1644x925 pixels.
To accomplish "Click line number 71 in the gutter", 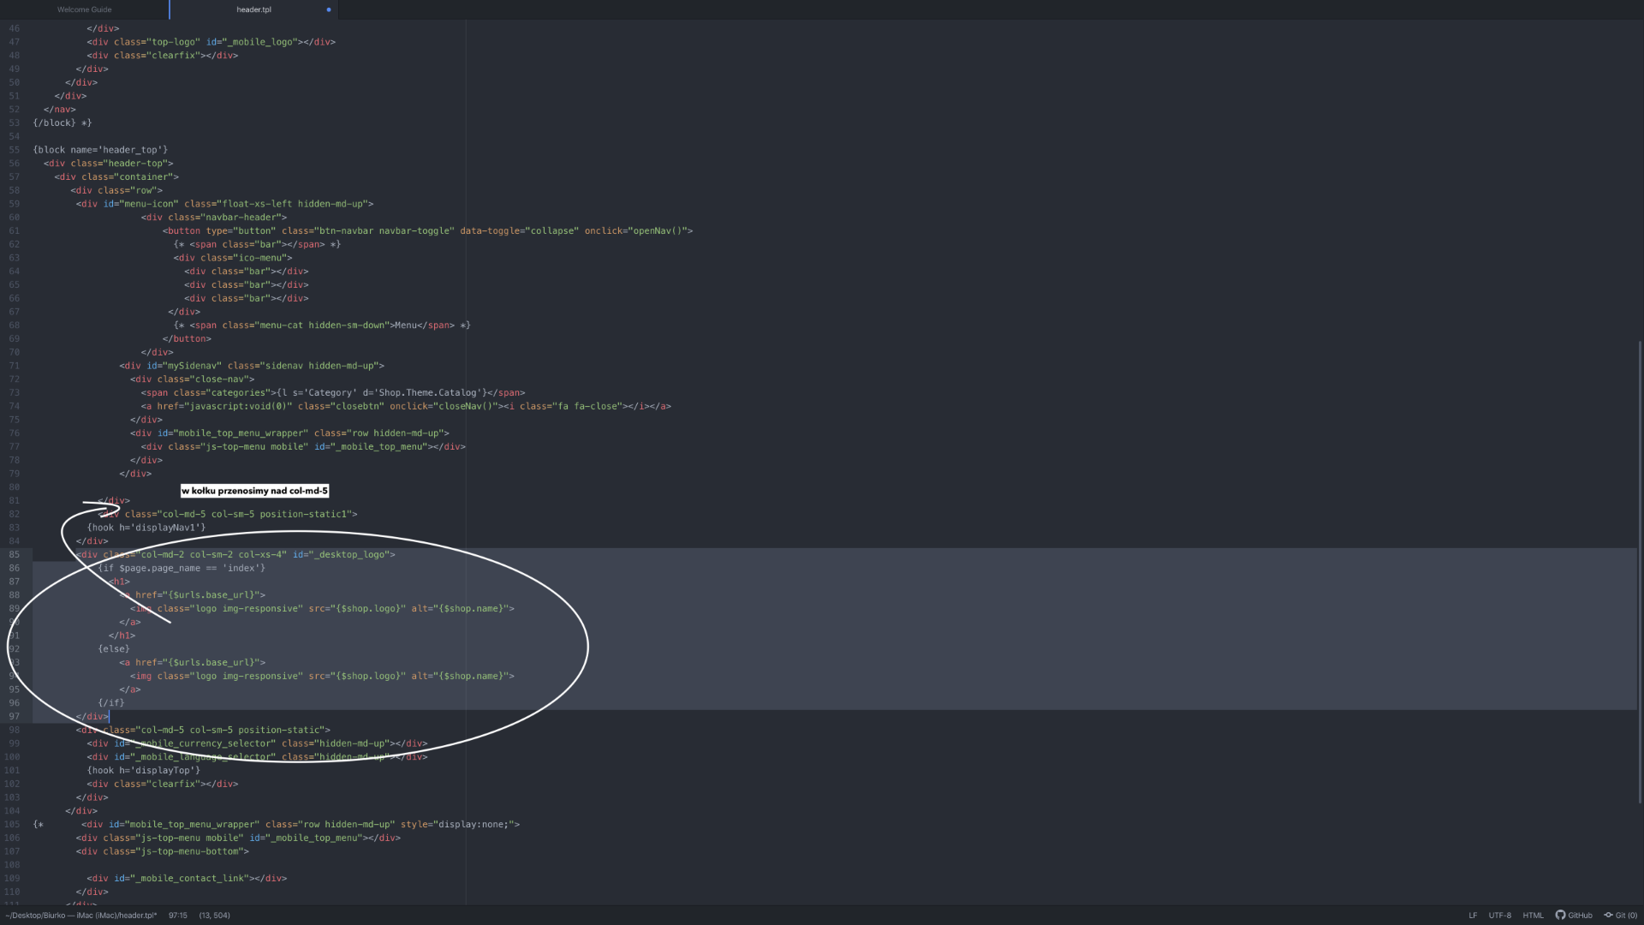I will tap(14, 366).
